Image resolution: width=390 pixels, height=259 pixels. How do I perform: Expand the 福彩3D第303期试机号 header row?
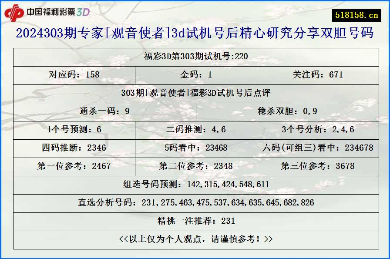coord(195,57)
